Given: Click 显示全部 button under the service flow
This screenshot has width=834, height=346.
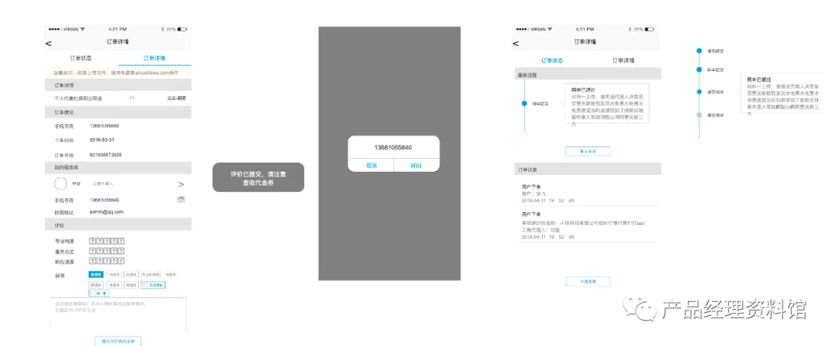Looking at the screenshot, I should tap(588, 151).
